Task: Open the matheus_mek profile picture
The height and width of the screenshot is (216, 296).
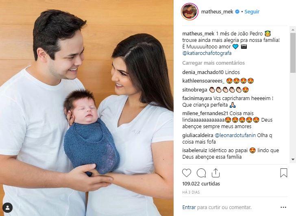Action: pos(190,11)
